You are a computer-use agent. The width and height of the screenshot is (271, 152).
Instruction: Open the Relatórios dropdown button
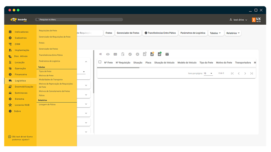tap(233, 33)
